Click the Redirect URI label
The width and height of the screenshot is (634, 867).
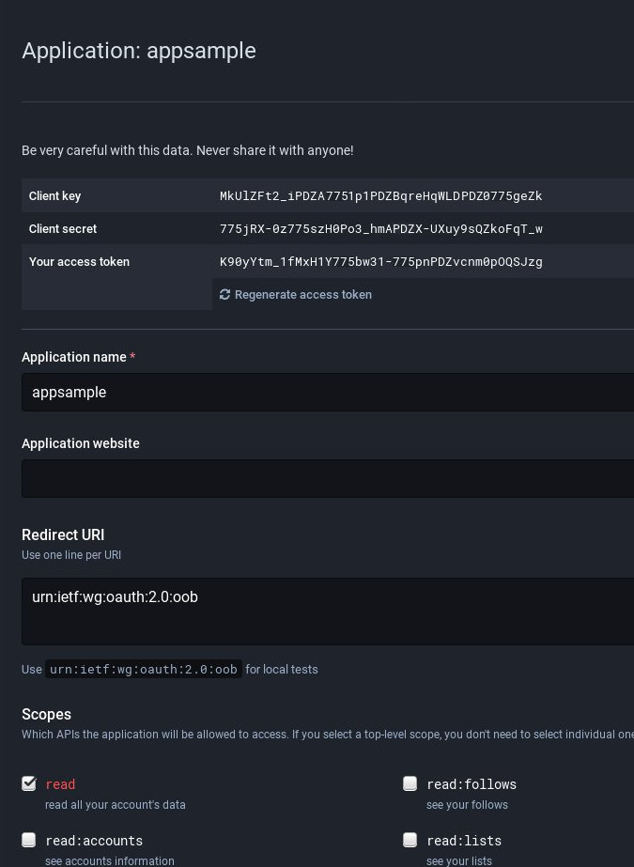pyautogui.click(x=63, y=534)
